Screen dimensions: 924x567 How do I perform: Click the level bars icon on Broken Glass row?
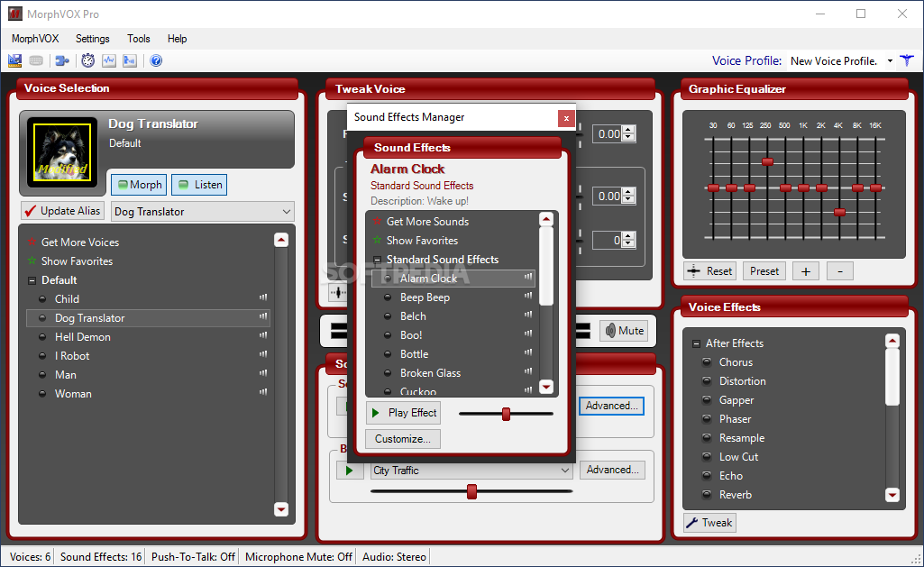point(528,371)
